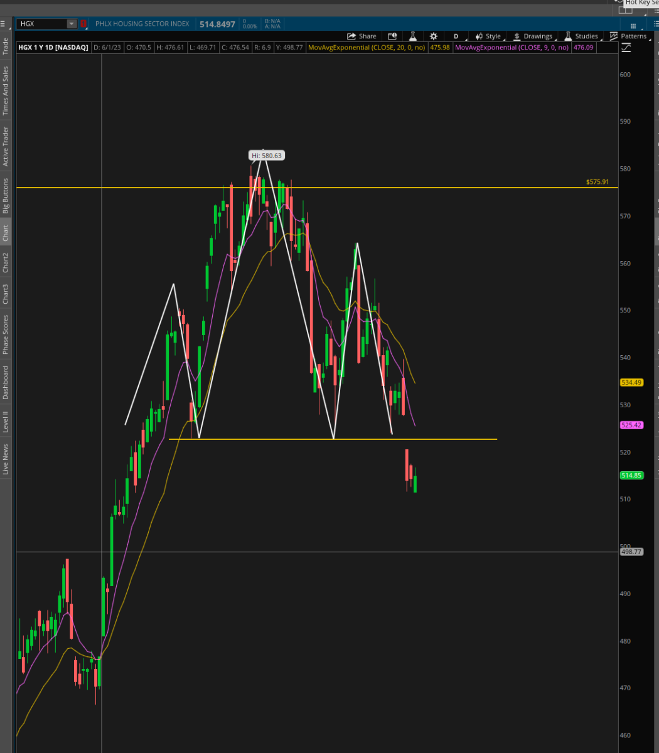Image resolution: width=659 pixels, height=753 pixels.
Task: Switch to the Chart2 side tab
Action: tap(6, 262)
